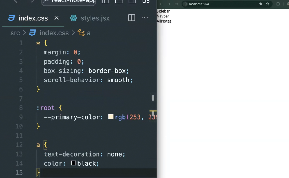289x178 pixels.
Task: Click the line number 12 gutter
Action: (19, 145)
